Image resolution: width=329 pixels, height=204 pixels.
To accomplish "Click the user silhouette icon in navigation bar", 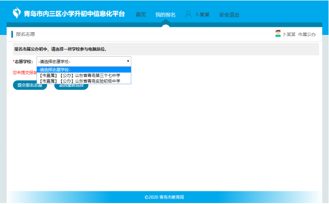I will 188,14.
